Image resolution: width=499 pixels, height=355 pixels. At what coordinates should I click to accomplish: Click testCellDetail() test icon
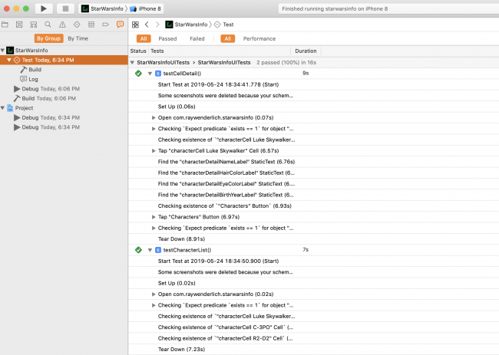click(x=158, y=74)
